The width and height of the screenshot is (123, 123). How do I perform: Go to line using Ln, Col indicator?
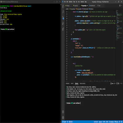96,122
